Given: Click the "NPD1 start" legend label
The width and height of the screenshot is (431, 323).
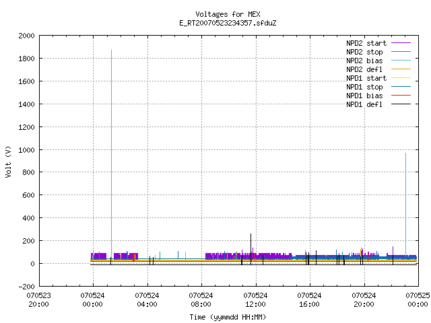Looking at the screenshot, I should point(366,78).
